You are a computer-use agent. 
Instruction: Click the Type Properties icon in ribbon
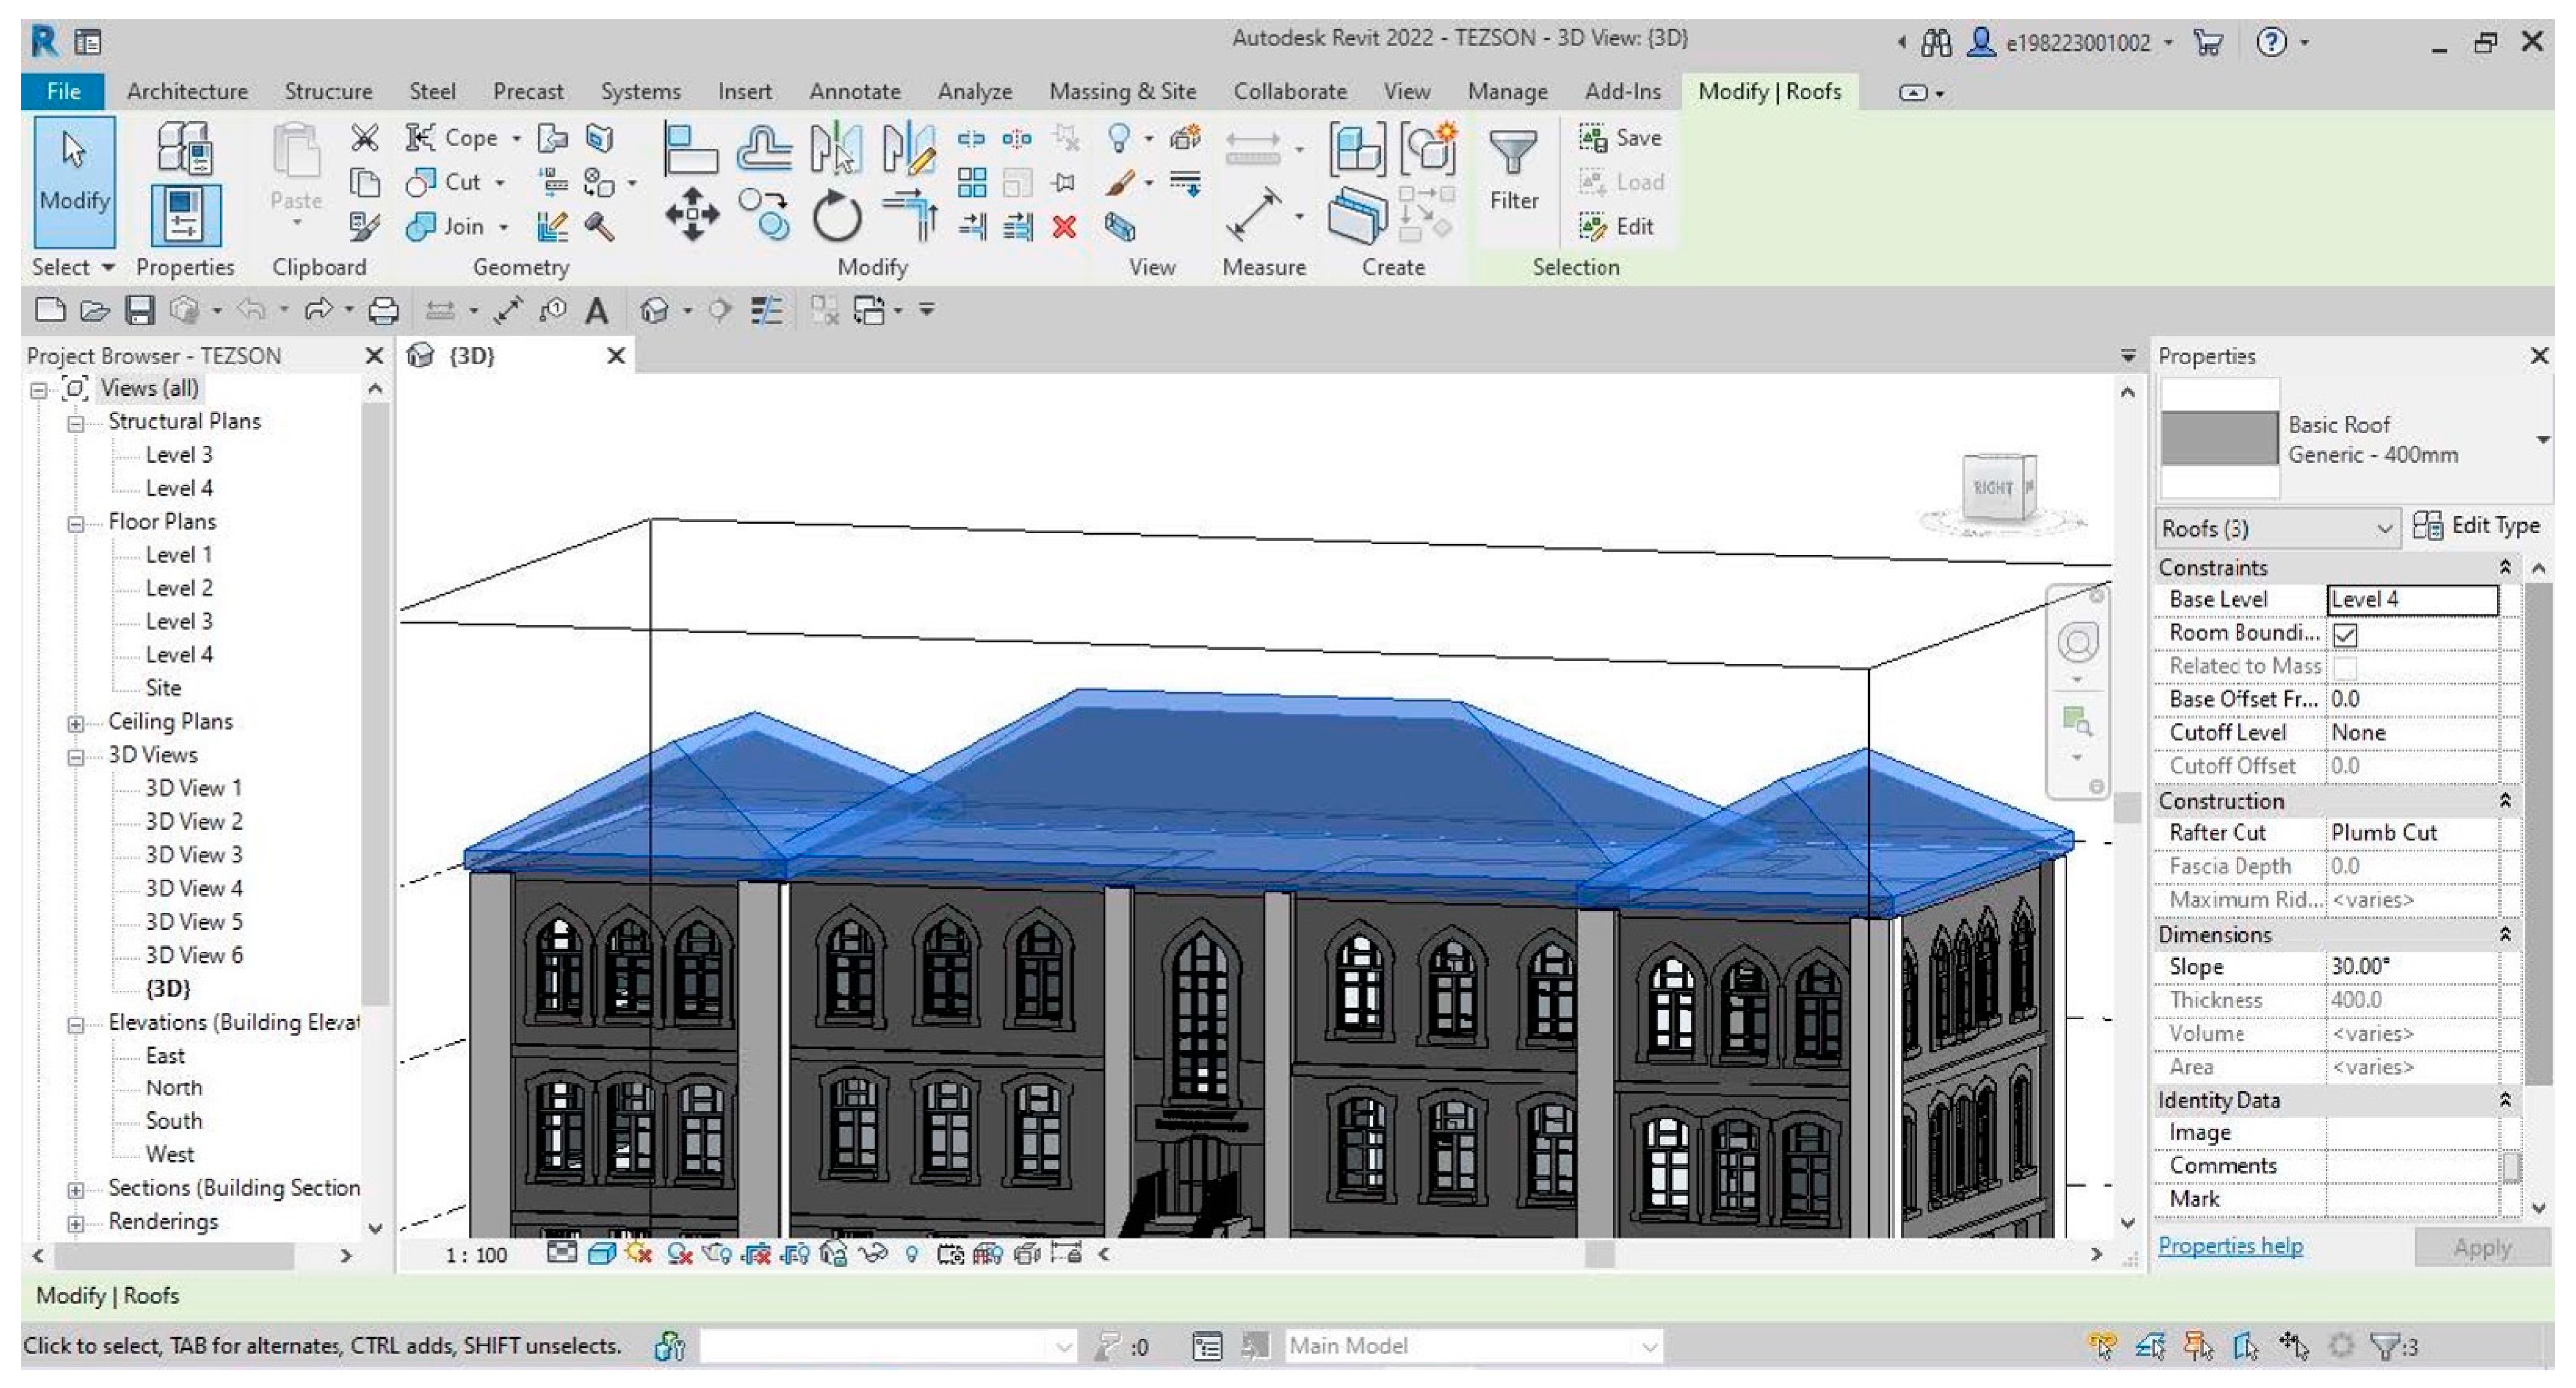(184, 147)
